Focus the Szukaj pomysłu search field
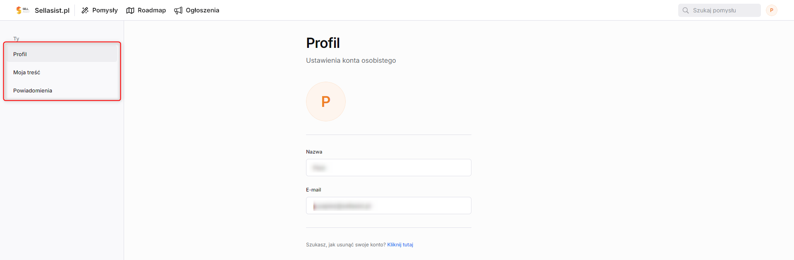Image resolution: width=794 pixels, height=260 pixels. 720,10
